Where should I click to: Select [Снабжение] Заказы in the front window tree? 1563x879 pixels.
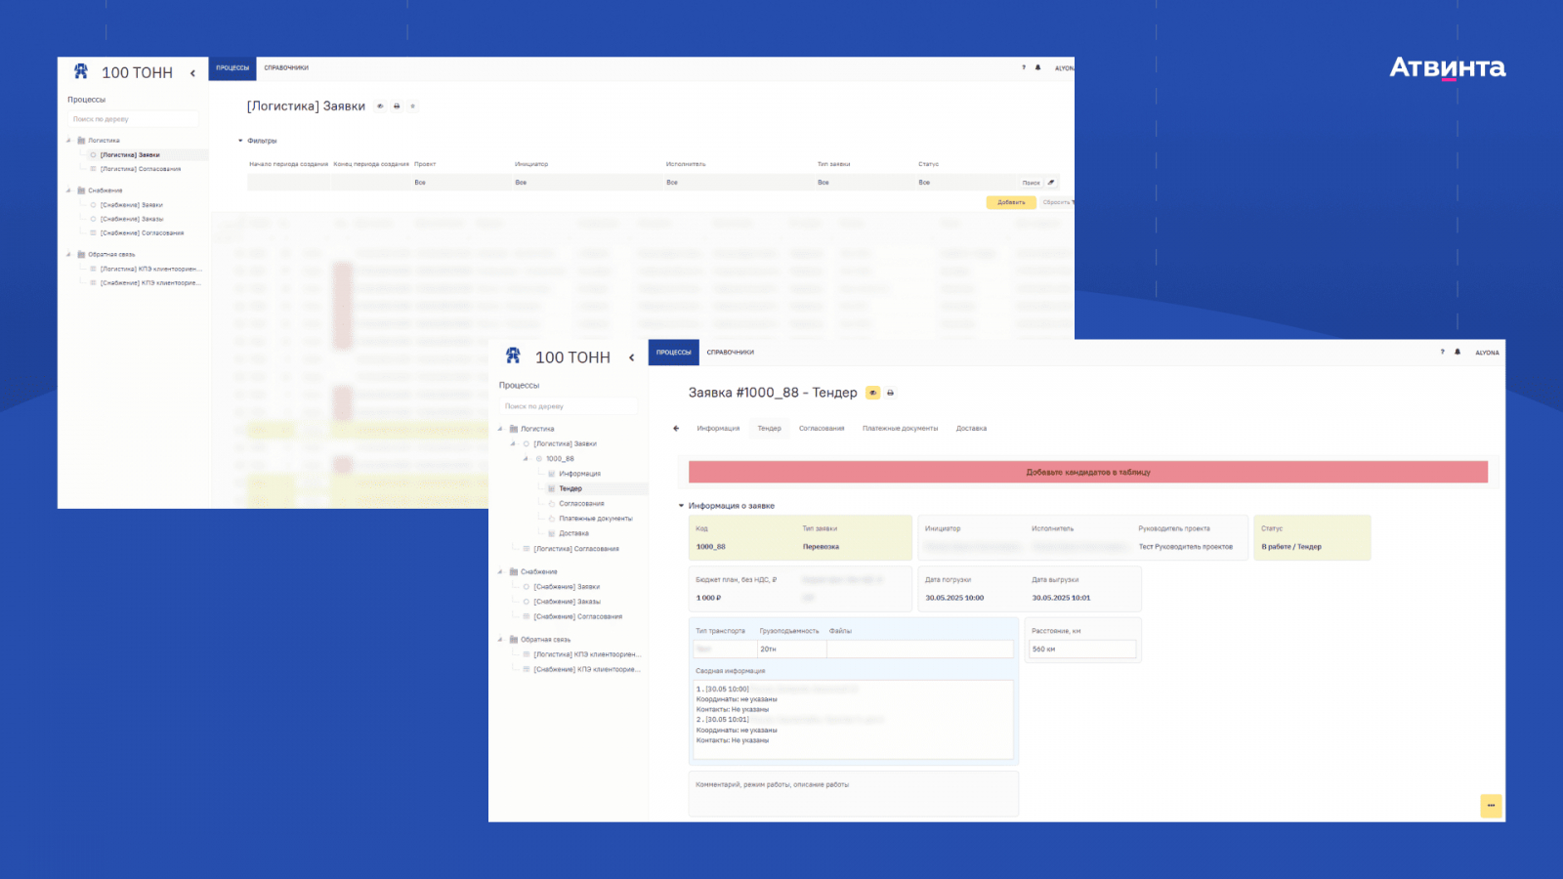pos(567,602)
